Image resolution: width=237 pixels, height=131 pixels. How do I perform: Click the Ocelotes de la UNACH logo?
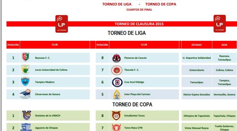coord(26,115)
